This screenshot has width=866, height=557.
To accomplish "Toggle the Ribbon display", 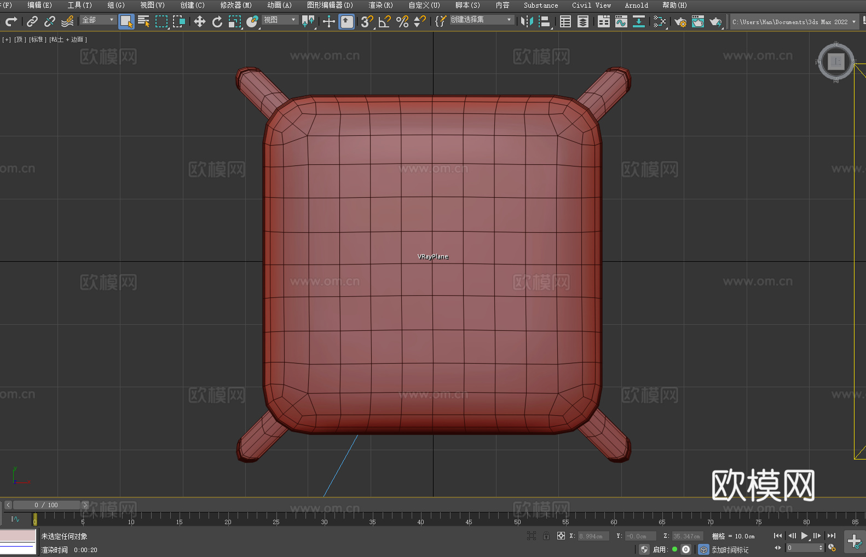I will [604, 21].
